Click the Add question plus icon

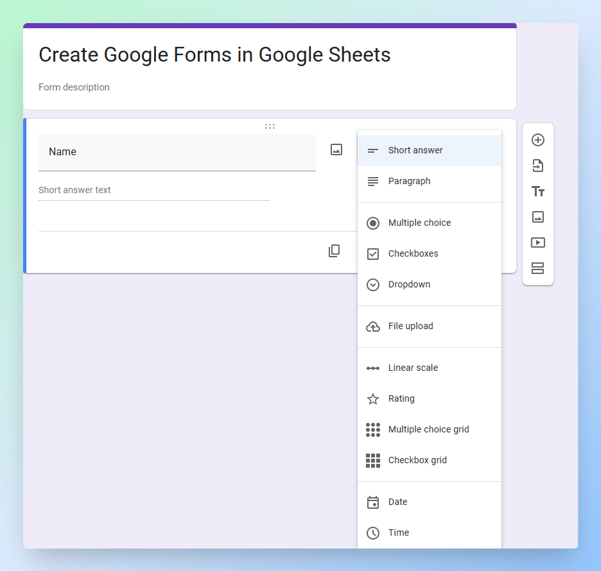[x=538, y=140]
